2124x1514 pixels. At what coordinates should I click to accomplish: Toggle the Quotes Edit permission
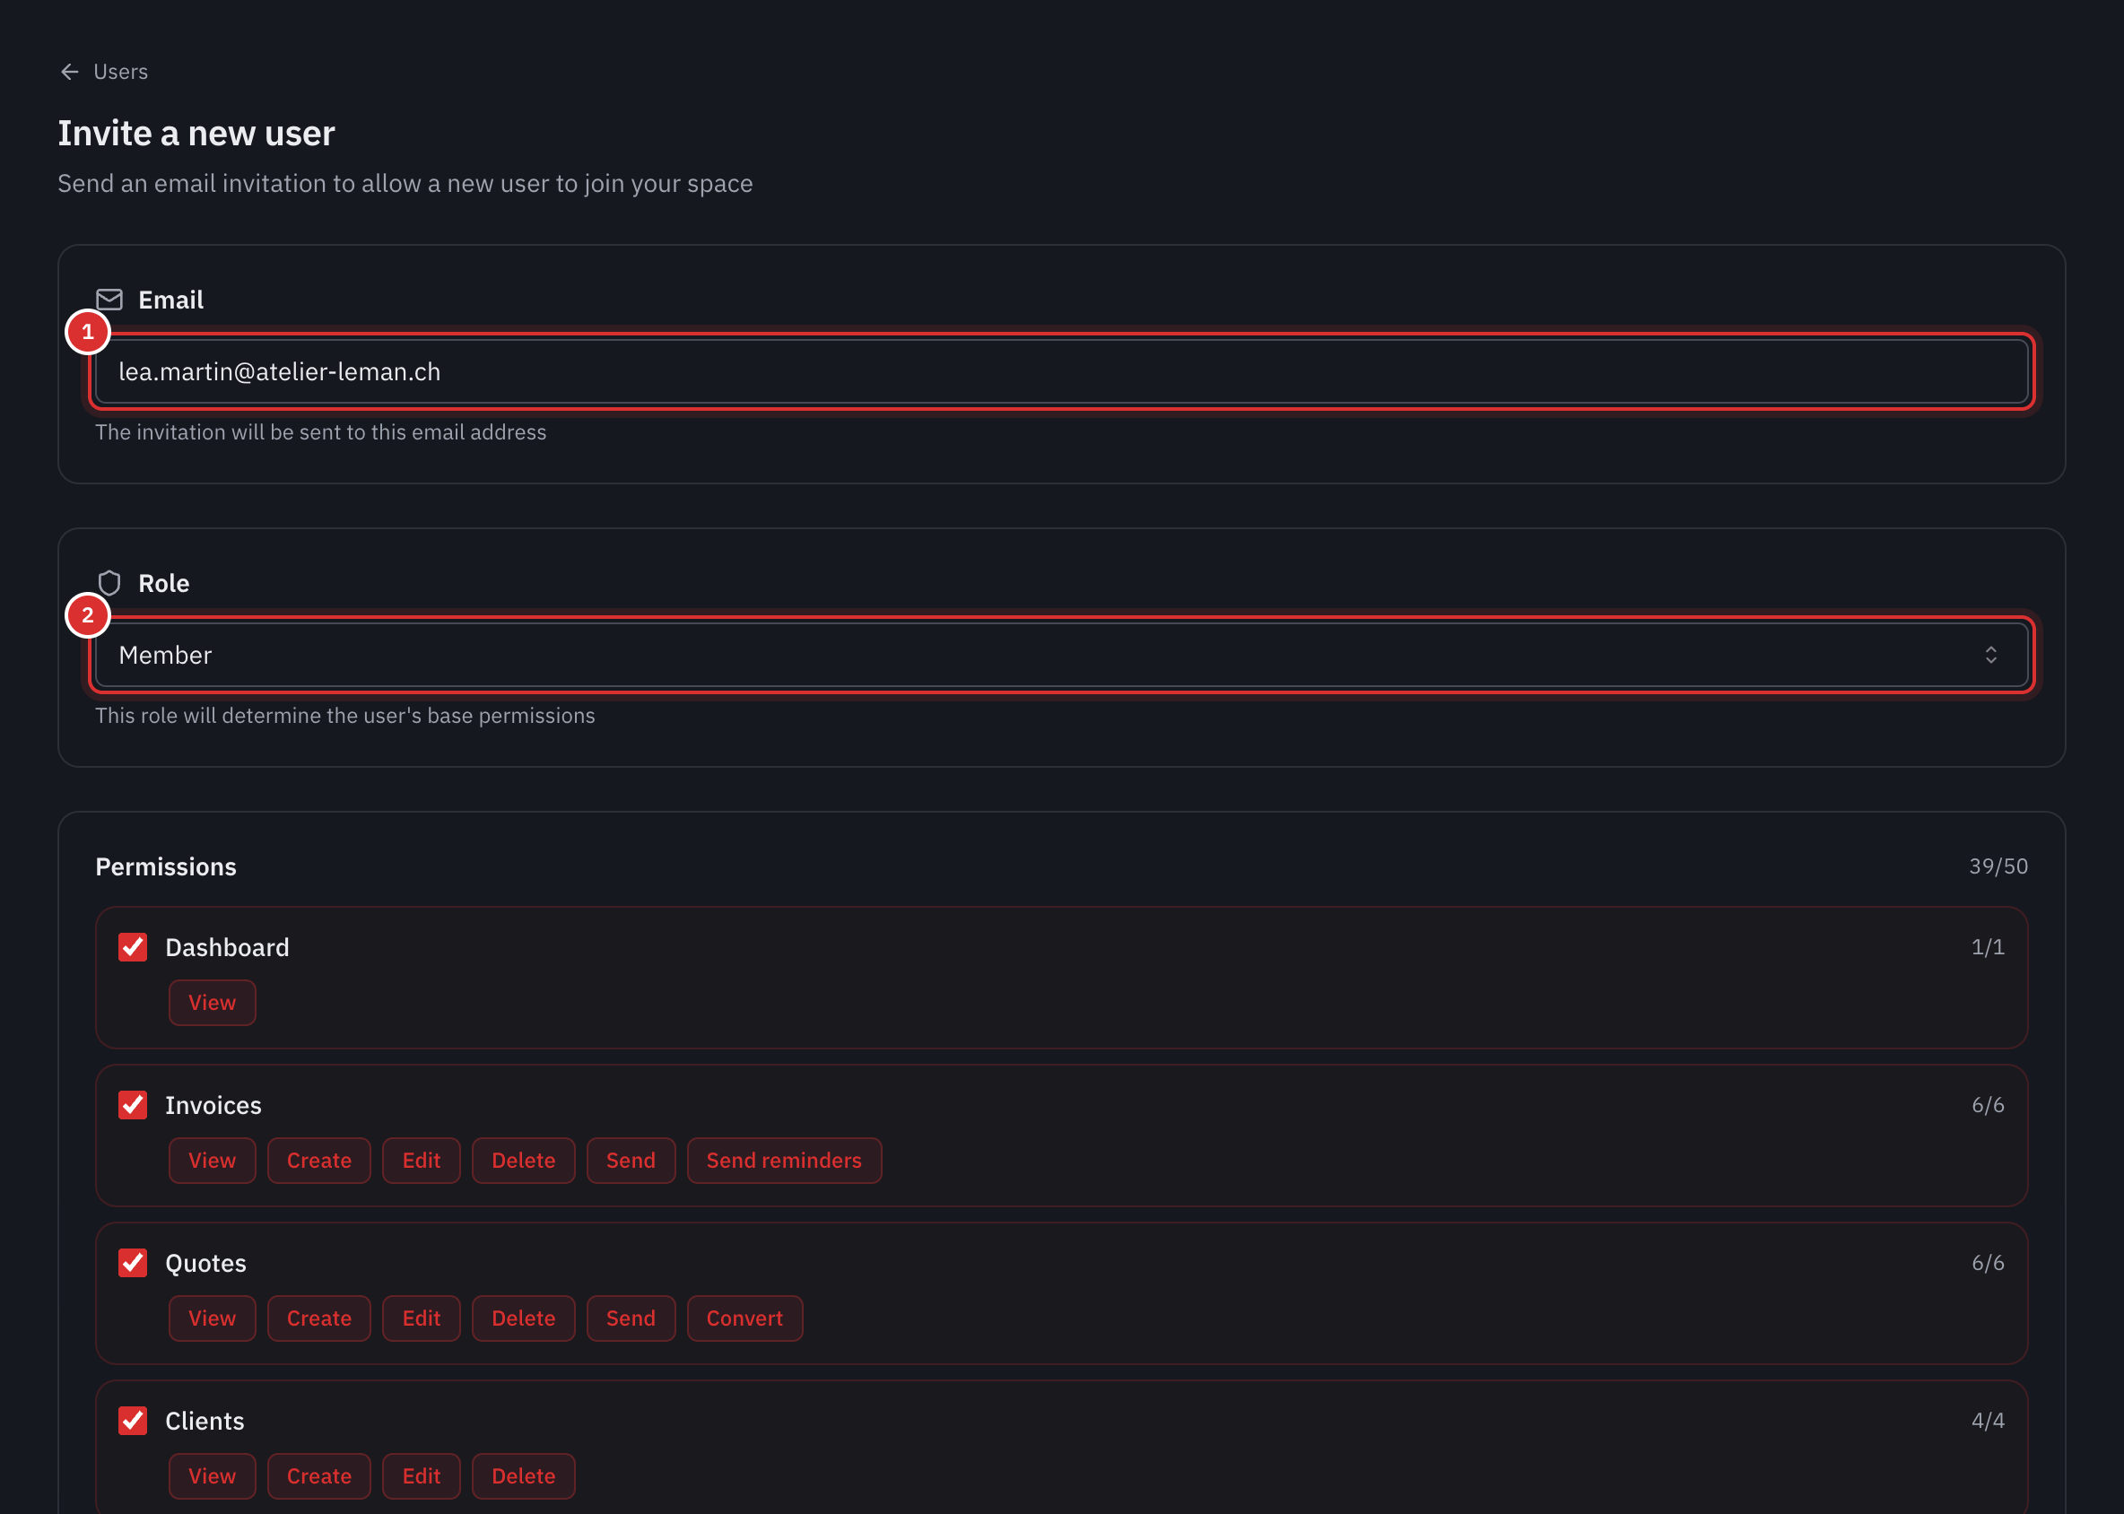click(421, 1318)
